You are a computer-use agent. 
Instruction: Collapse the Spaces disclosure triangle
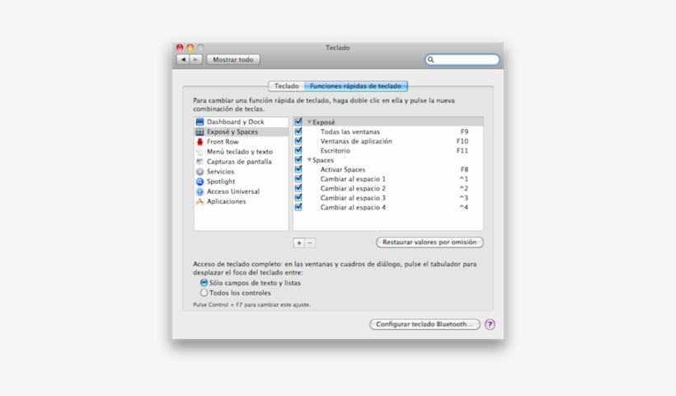[309, 160]
